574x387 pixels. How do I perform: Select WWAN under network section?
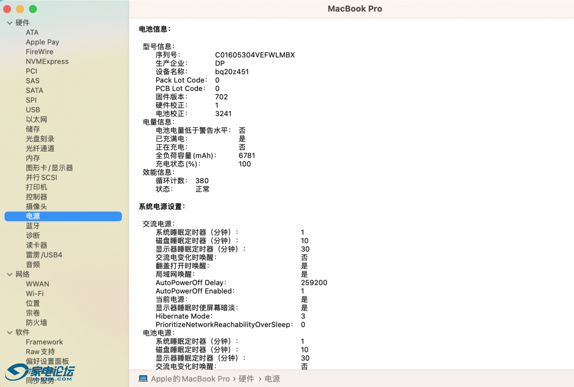coord(37,284)
